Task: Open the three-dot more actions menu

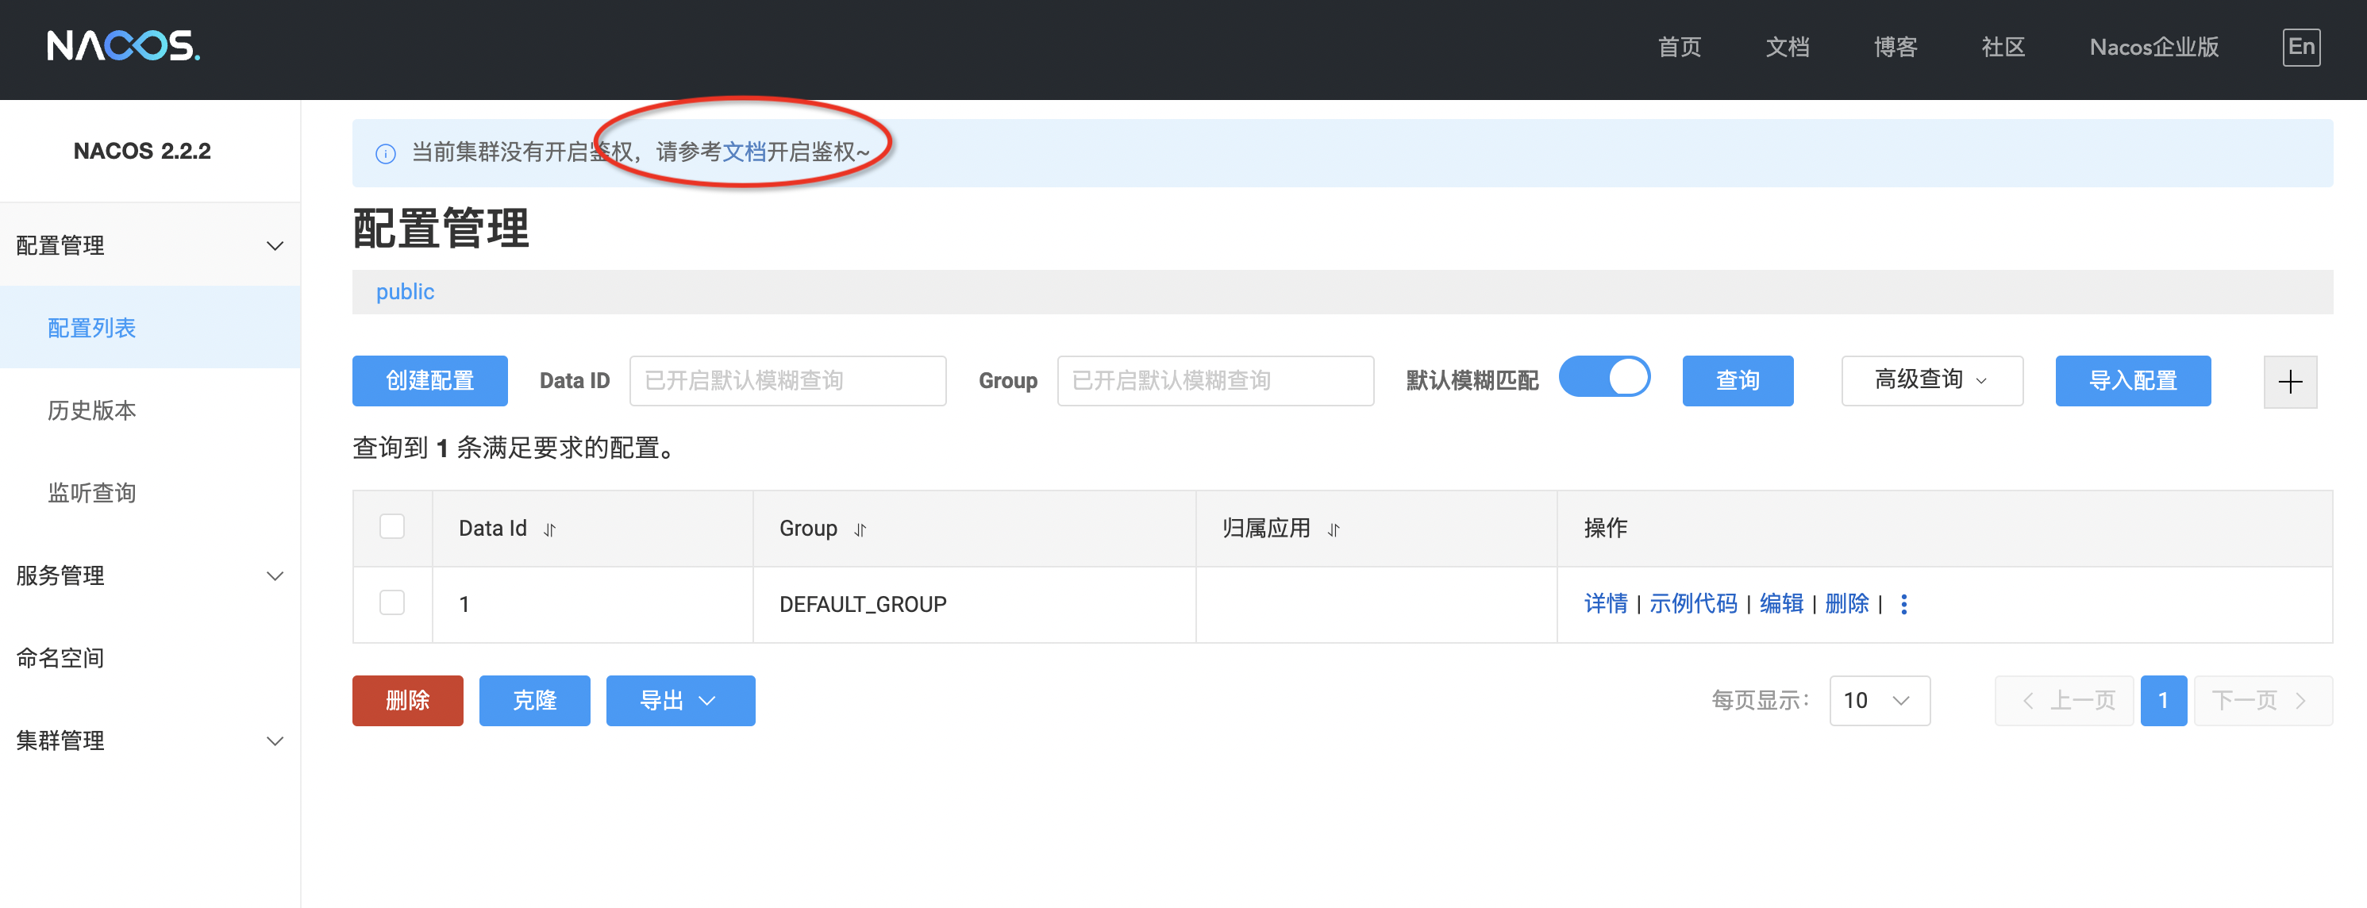Action: [1903, 604]
